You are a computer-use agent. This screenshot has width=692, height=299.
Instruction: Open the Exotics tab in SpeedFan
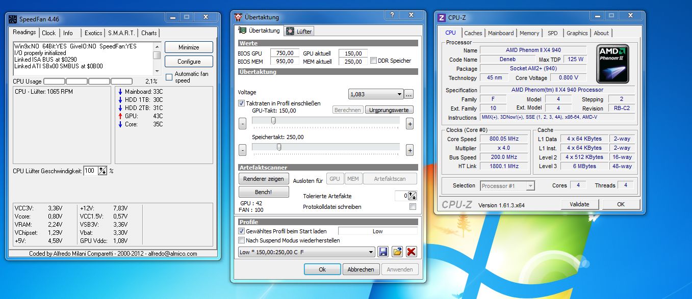click(93, 33)
